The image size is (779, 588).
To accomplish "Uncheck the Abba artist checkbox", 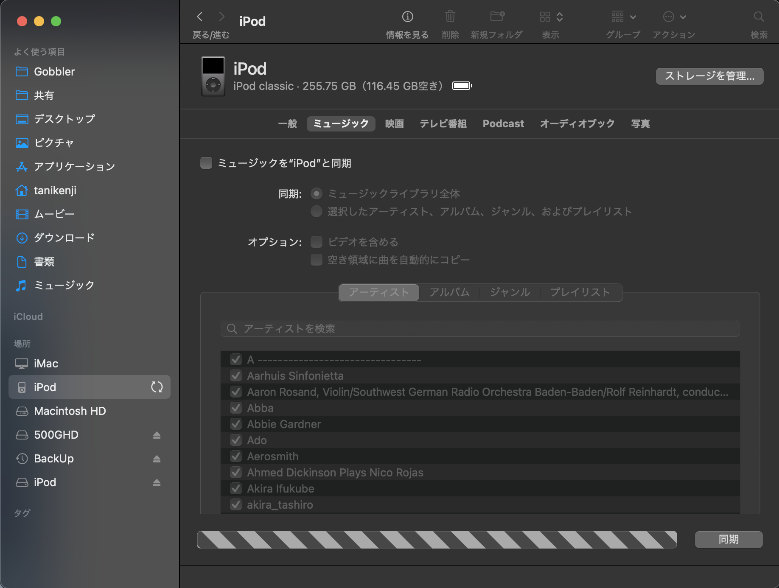I will pyautogui.click(x=236, y=408).
